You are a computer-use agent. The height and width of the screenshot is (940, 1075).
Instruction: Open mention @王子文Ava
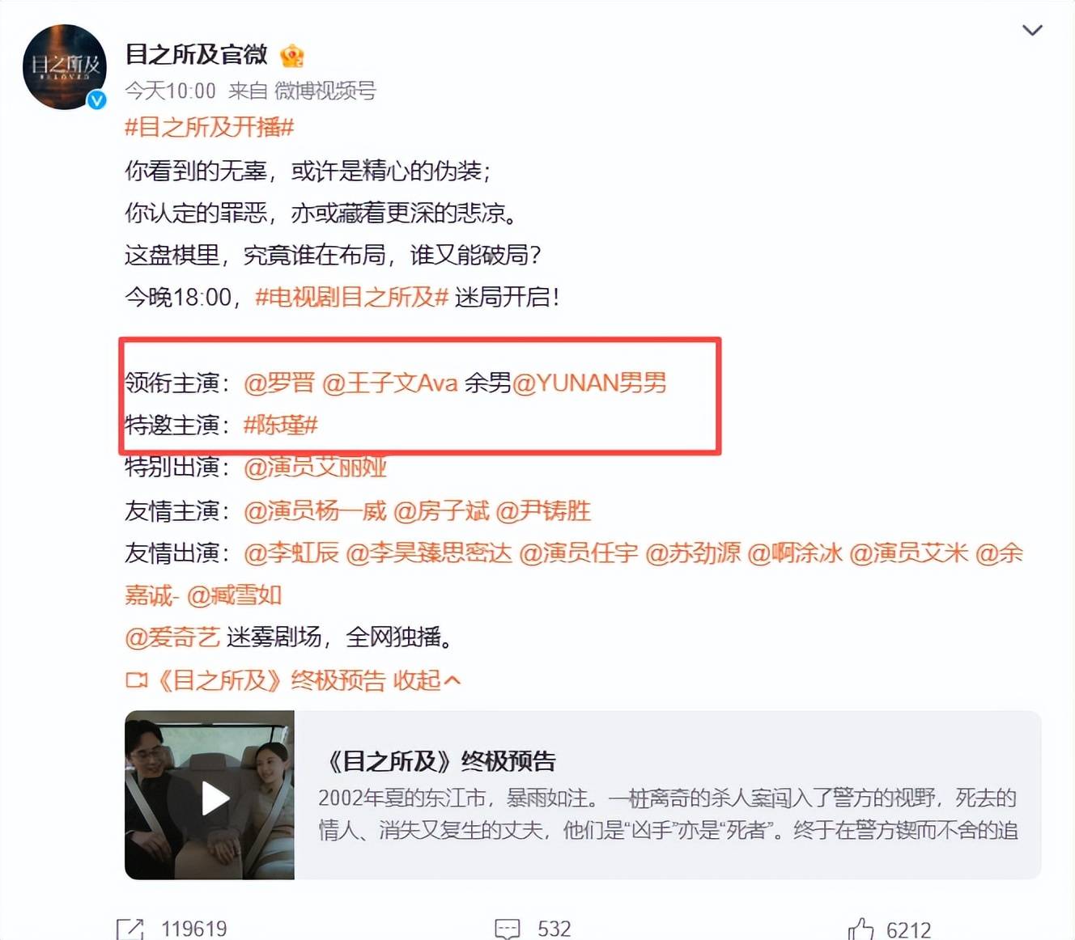[x=390, y=383]
